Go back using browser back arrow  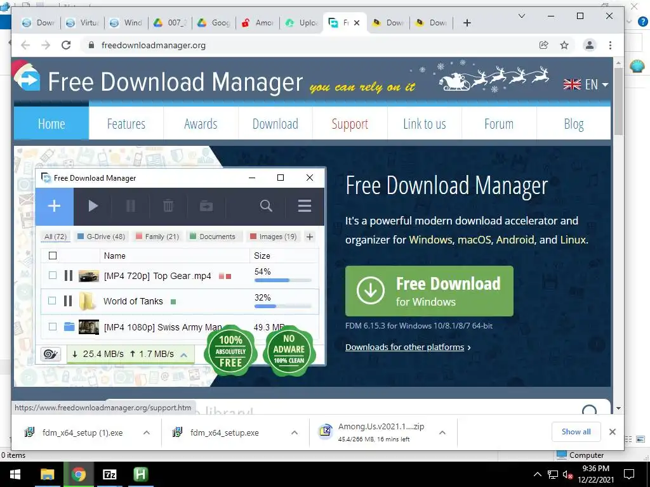[25, 45]
